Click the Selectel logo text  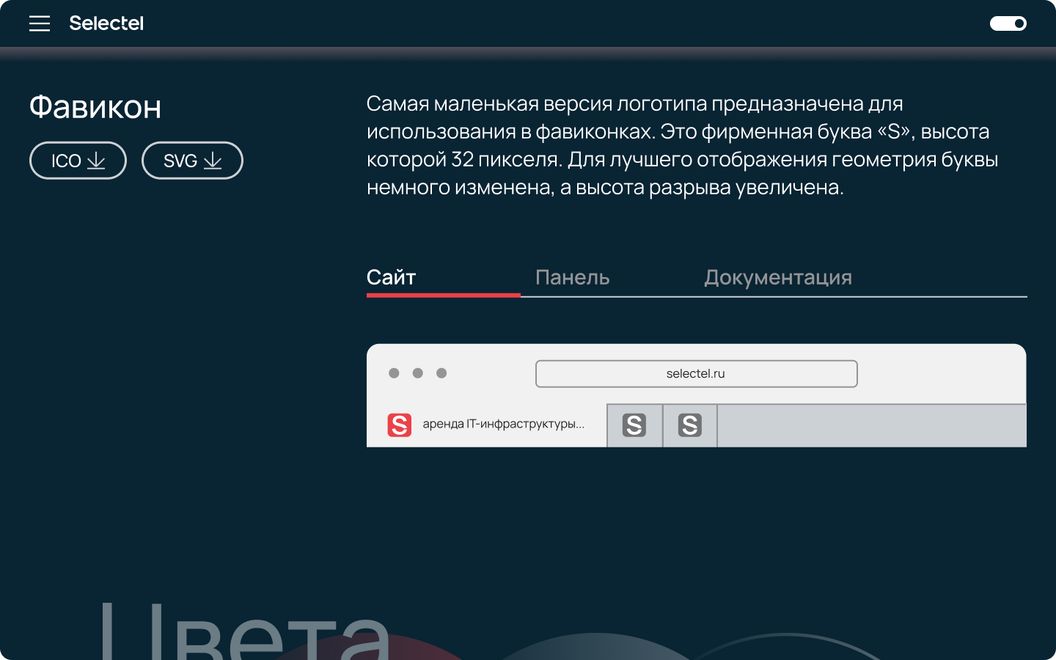[106, 23]
